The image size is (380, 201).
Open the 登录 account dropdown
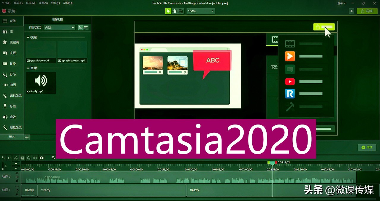[341, 3]
